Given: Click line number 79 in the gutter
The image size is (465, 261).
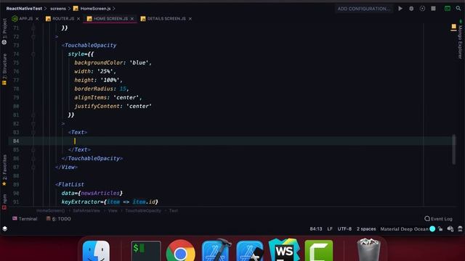Looking at the screenshot, I should 16,97.
